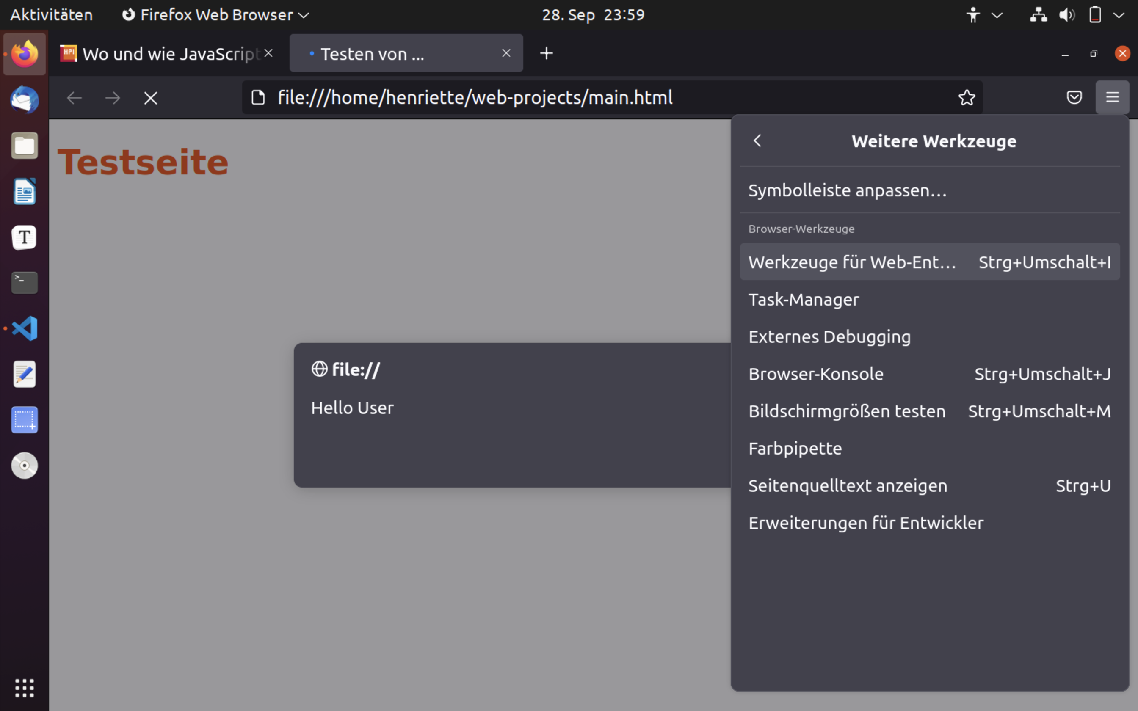Choose 'Symbolleiste anpassen…' menu entry
The height and width of the screenshot is (711, 1138).
(x=930, y=190)
